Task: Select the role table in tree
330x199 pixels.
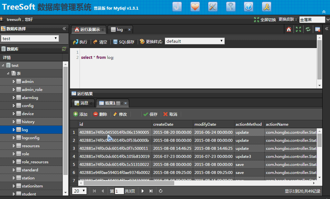Action: [25, 154]
